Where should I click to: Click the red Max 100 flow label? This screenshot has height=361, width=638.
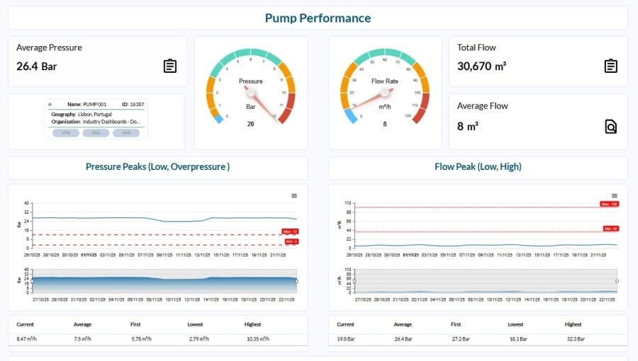(609, 204)
